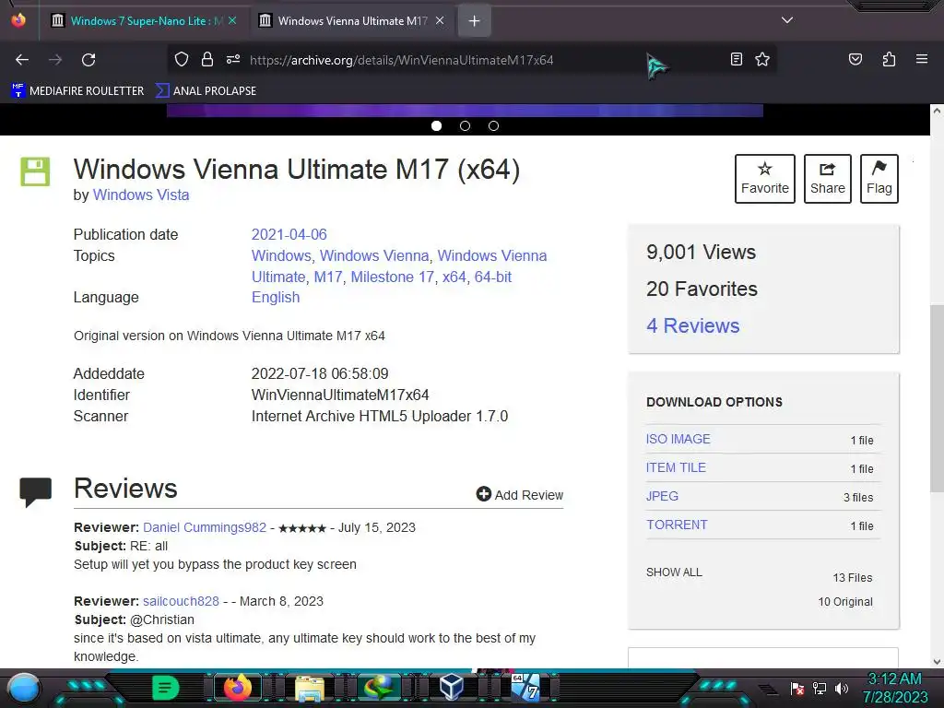
Task: Open the site security padlock icon
Action: [207, 60]
